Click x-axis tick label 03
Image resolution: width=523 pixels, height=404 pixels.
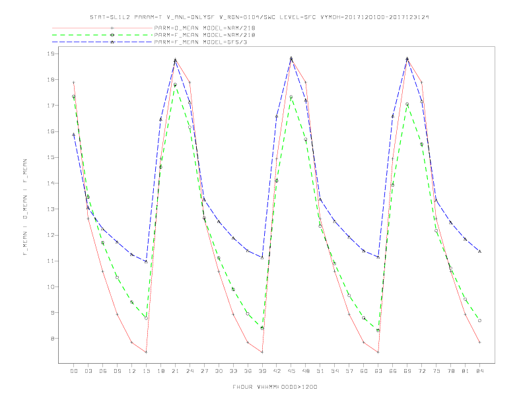pyautogui.click(x=88, y=371)
